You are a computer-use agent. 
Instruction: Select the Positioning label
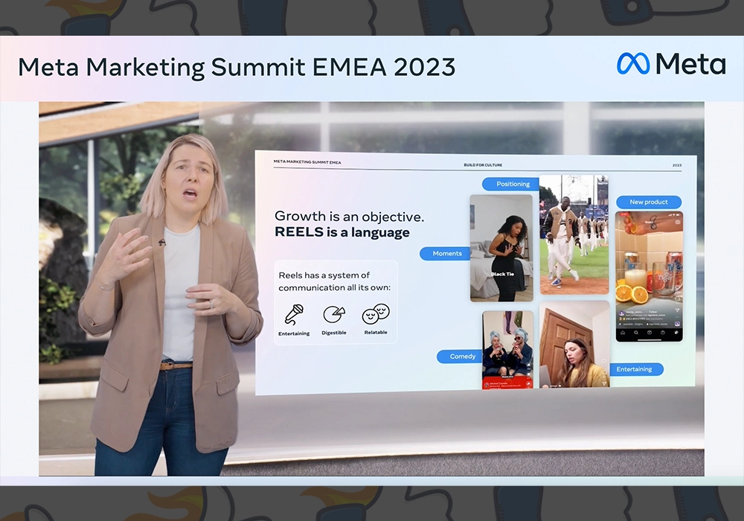[x=513, y=184]
